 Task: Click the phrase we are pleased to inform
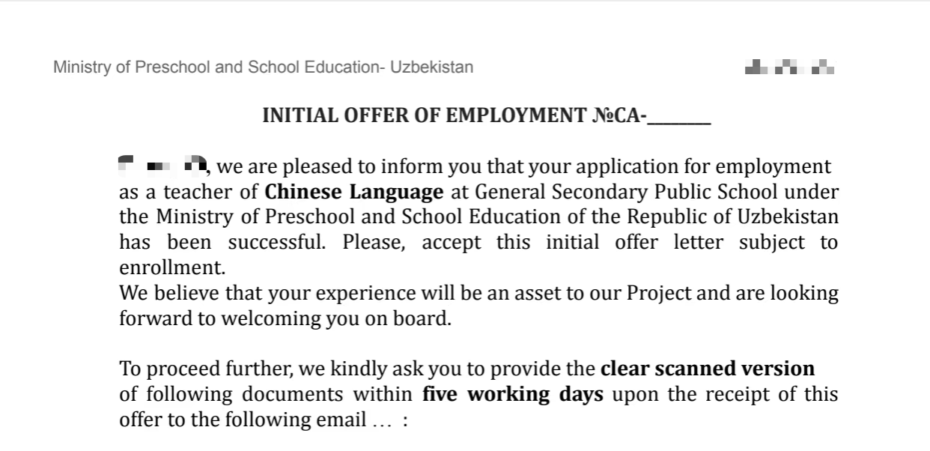[319, 166]
